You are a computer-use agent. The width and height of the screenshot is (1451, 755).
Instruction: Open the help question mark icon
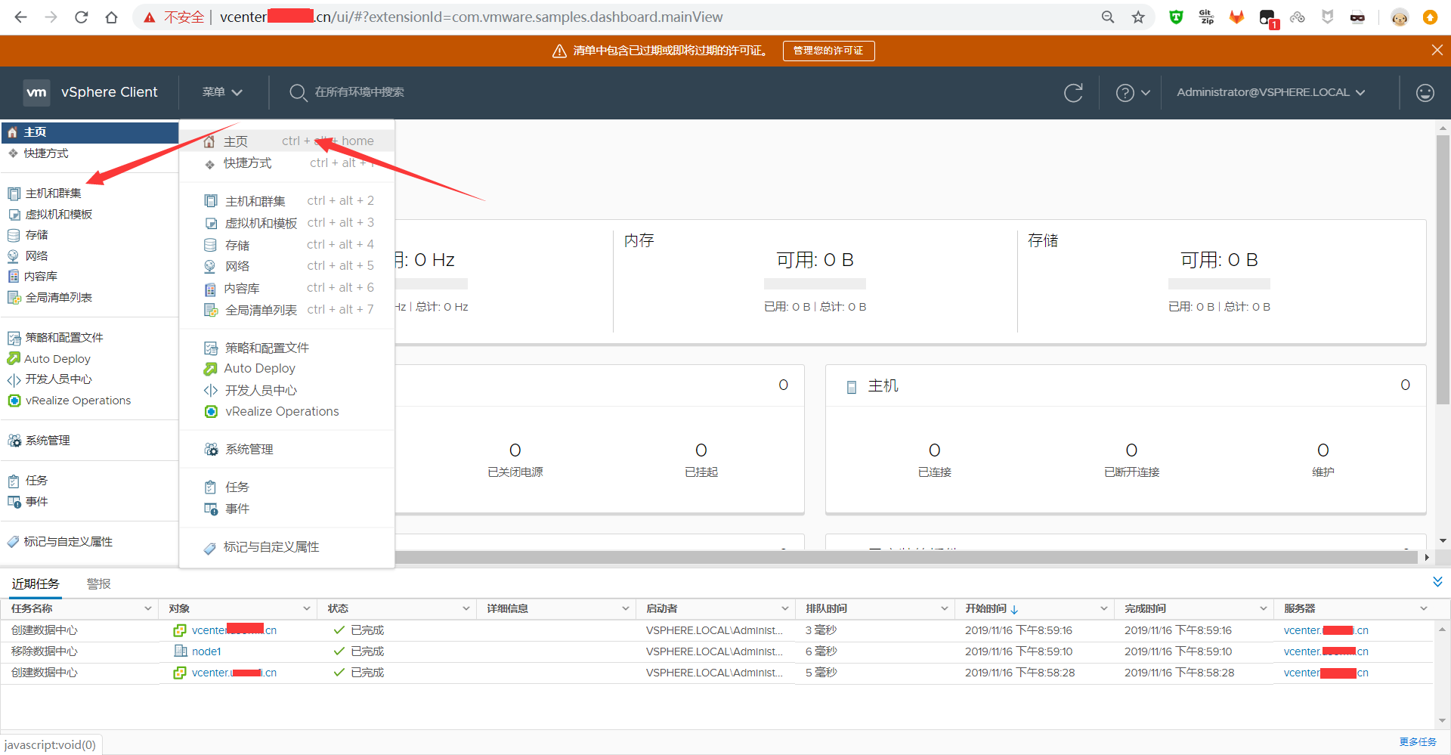[1125, 92]
